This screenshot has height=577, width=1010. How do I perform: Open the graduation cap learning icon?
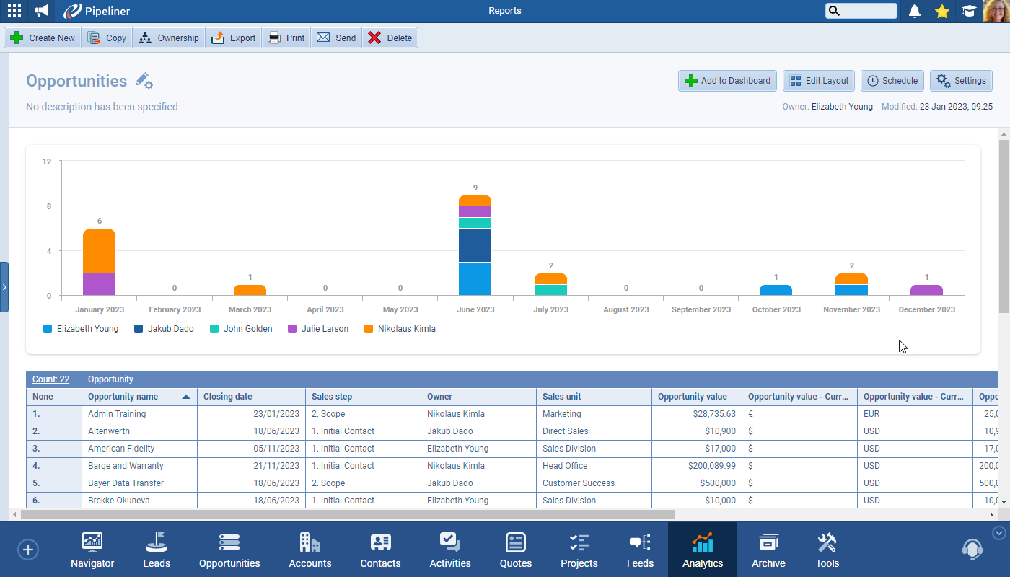coord(968,11)
